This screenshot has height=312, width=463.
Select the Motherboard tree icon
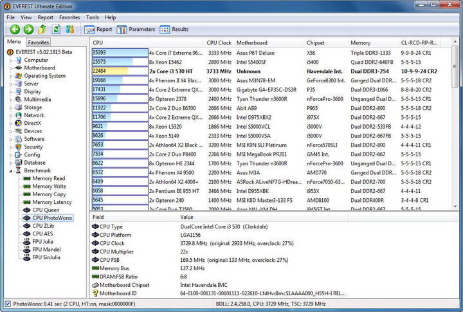click(19, 68)
